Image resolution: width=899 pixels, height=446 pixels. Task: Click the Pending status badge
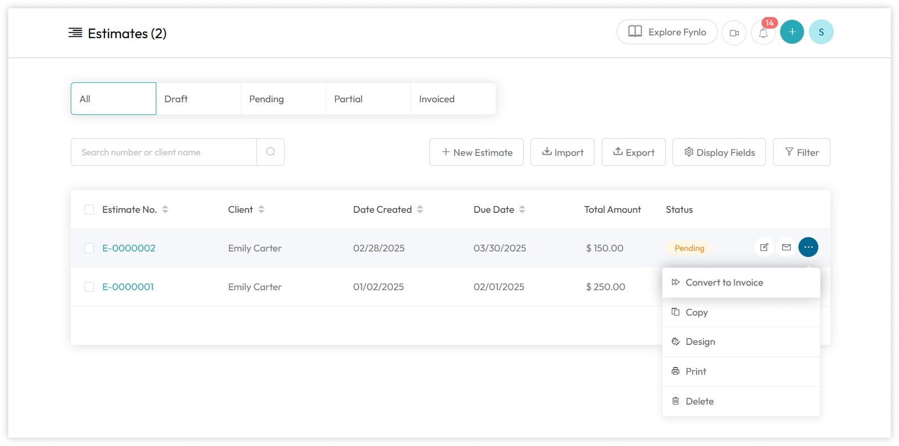(x=689, y=248)
